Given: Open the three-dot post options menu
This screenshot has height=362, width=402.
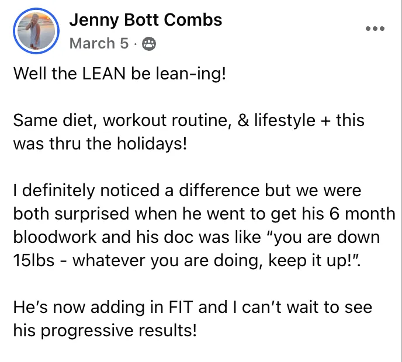Looking at the screenshot, I should pos(375,29).
